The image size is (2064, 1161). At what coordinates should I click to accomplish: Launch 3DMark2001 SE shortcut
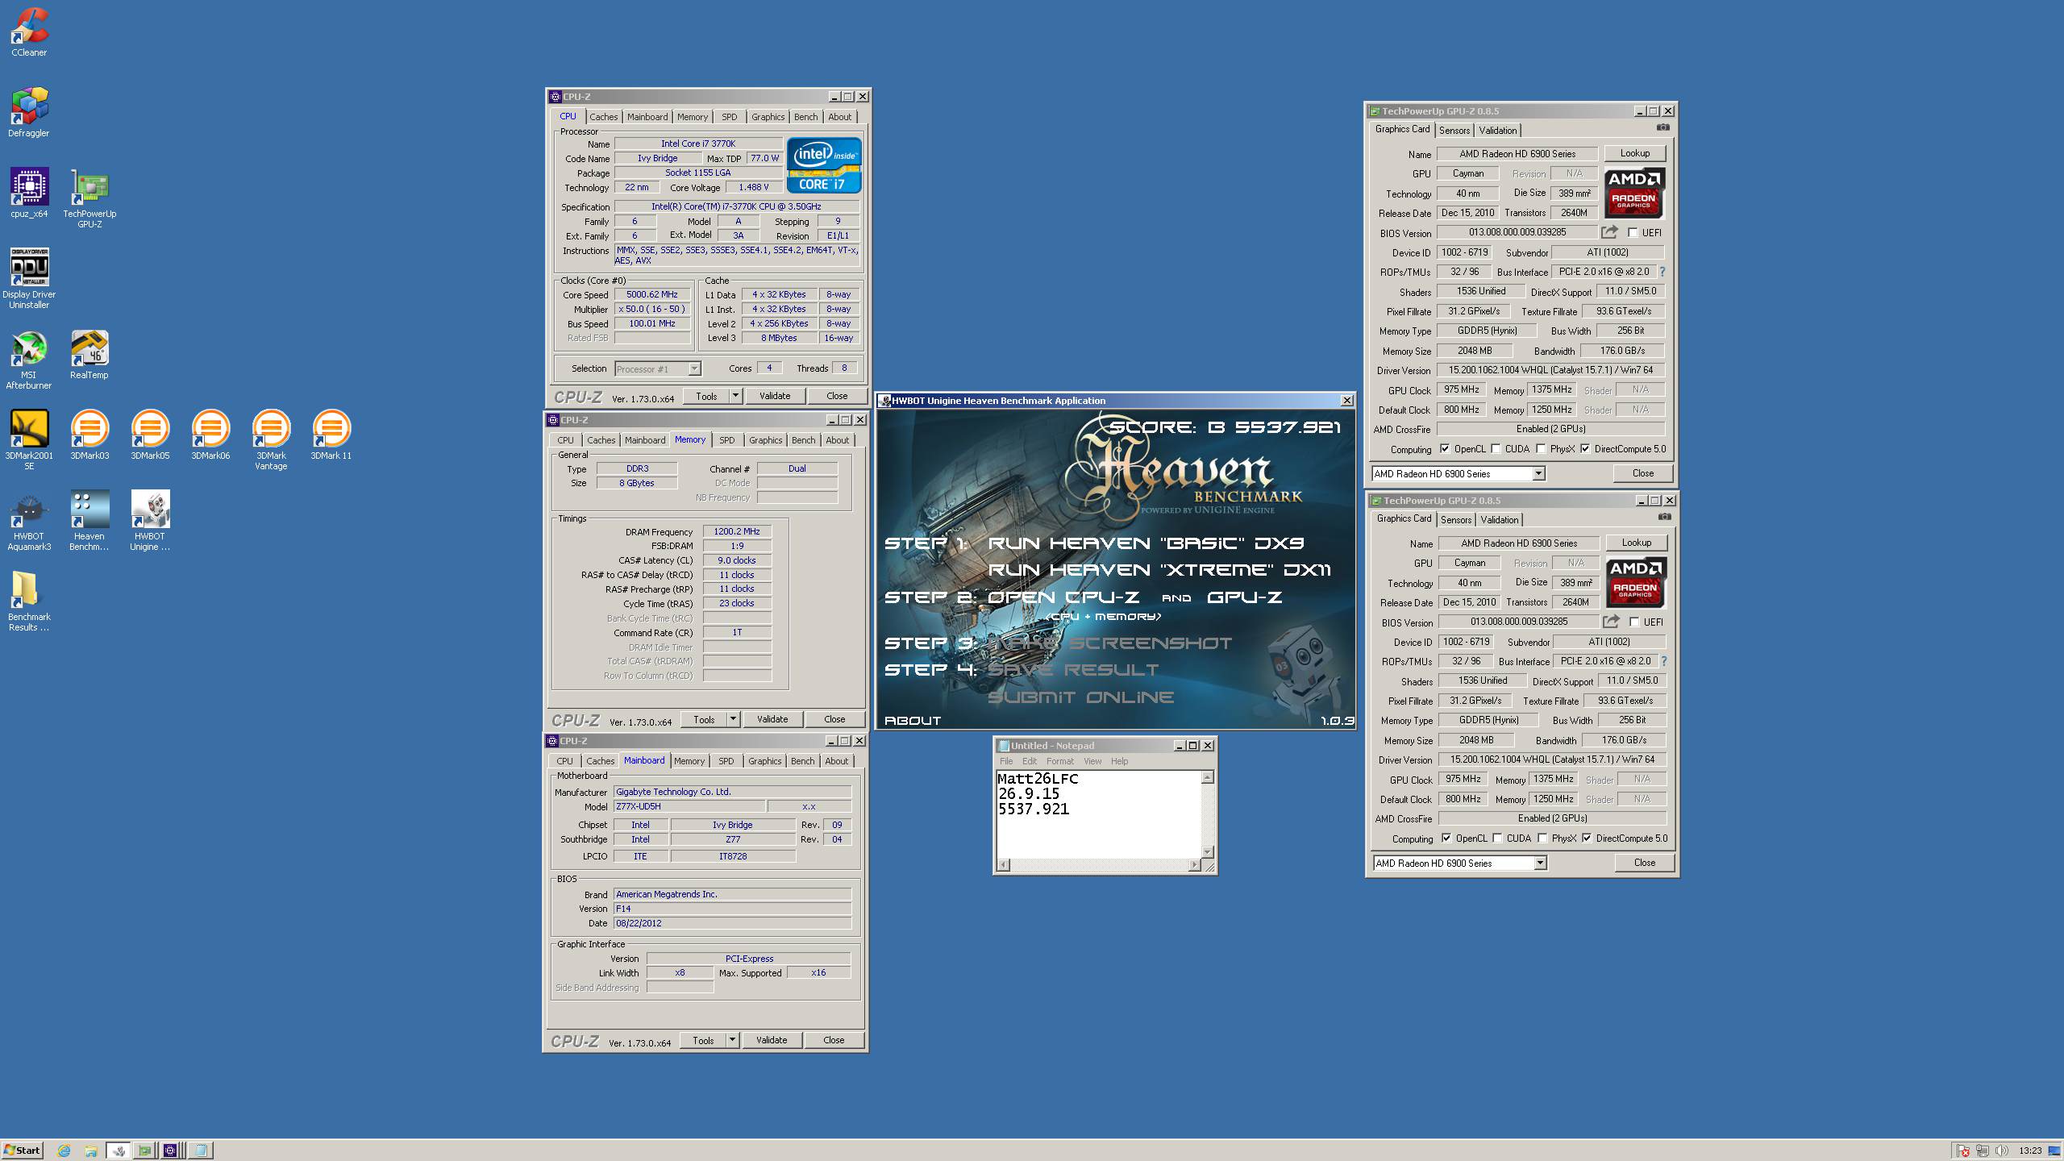pos(29,440)
